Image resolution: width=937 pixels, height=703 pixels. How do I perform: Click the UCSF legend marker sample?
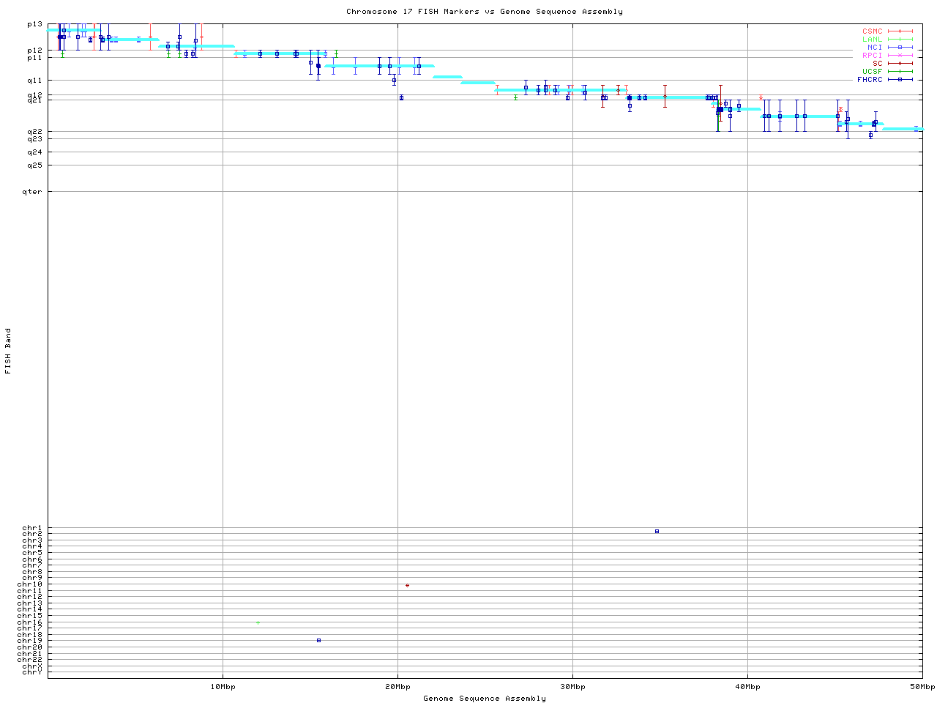click(x=900, y=71)
